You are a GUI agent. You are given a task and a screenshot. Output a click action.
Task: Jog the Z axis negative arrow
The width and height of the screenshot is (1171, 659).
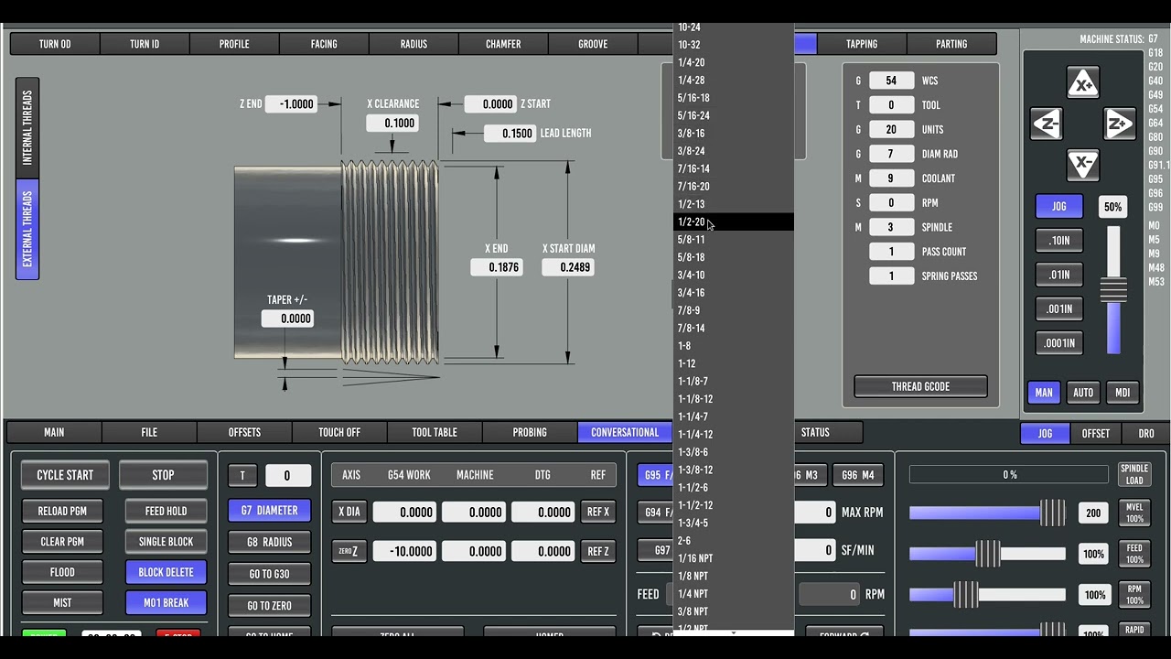(1047, 124)
